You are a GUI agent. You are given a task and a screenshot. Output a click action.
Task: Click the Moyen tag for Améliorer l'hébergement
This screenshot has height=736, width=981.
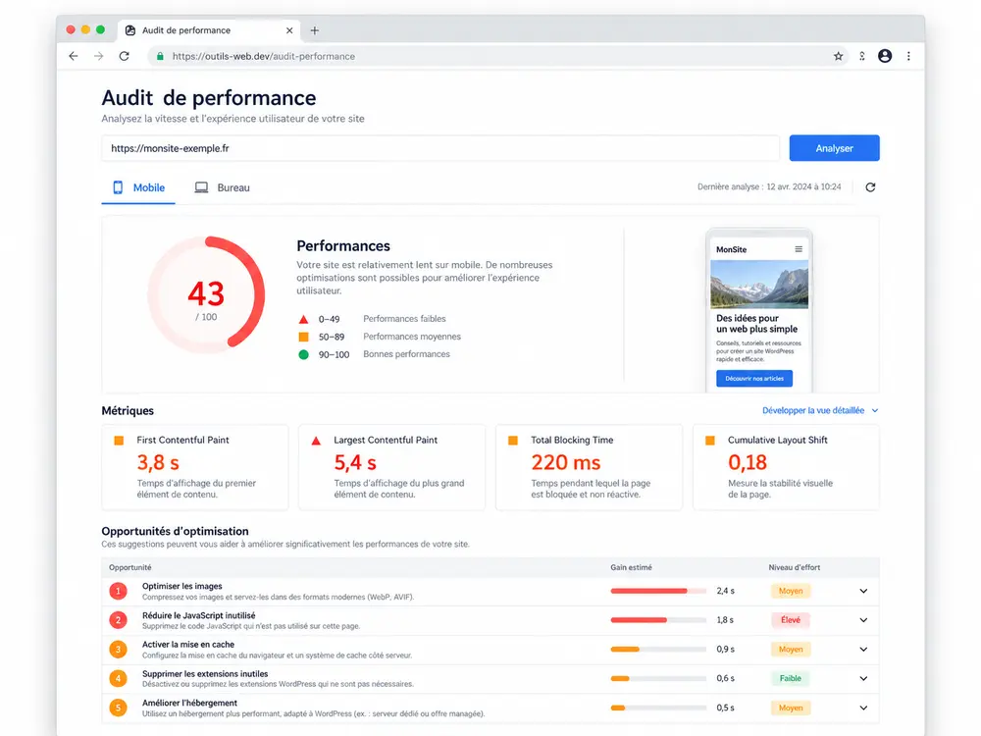click(790, 708)
